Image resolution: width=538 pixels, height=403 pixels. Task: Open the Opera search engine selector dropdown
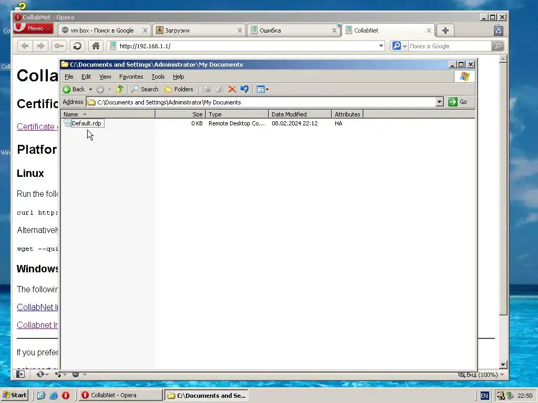pos(399,46)
